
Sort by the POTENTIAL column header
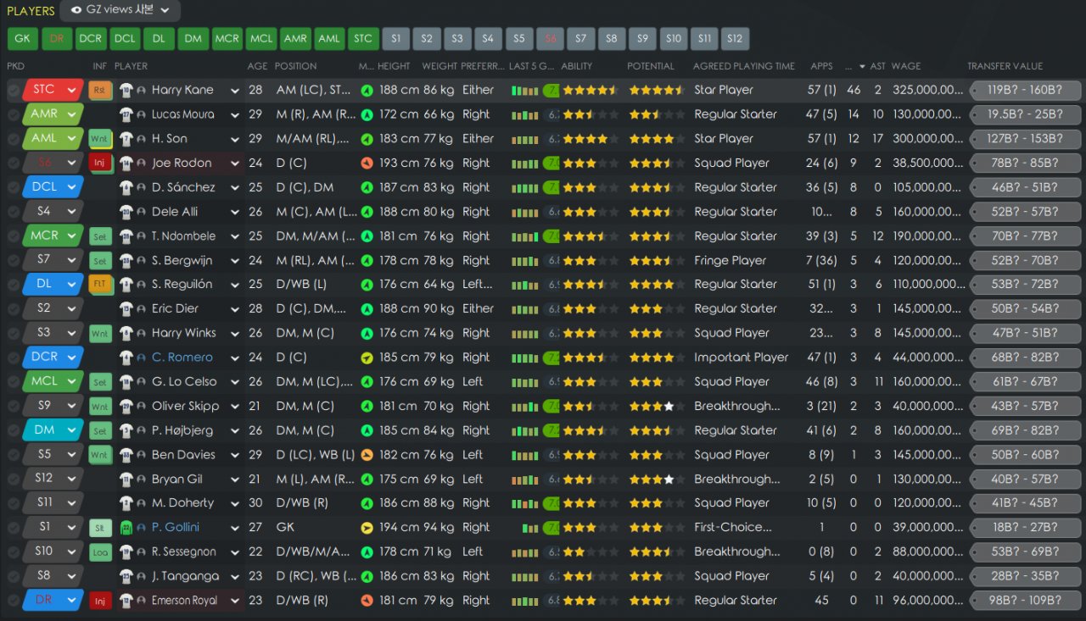(651, 66)
